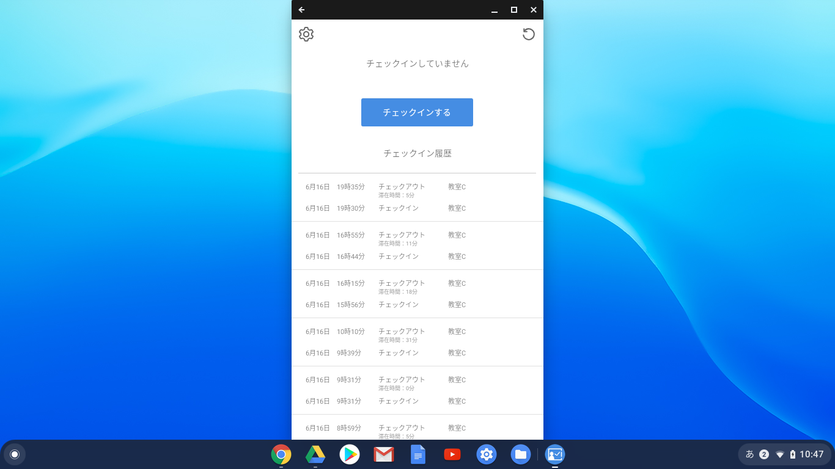Open Chrome from the shelf
Image resolution: width=835 pixels, height=469 pixels.
pos(281,454)
